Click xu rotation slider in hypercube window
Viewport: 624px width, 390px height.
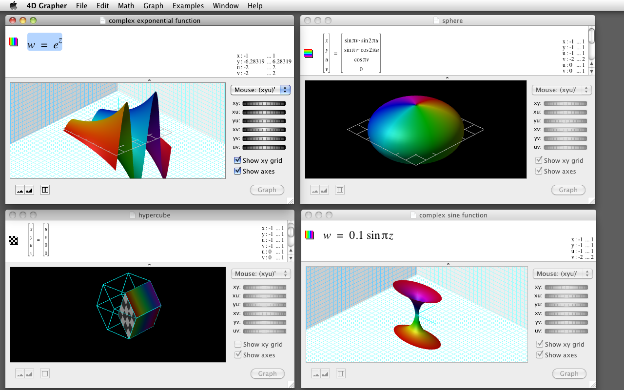(x=265, y=296)
